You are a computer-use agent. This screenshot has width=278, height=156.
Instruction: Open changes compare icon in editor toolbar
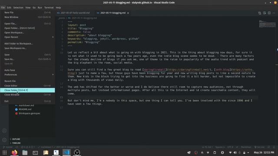coord(260,13)
